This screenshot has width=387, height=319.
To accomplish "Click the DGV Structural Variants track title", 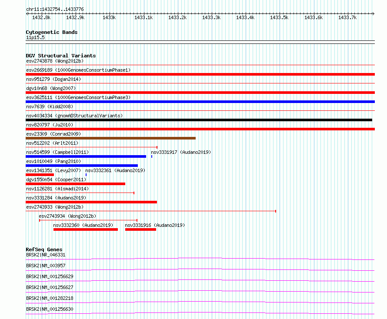I will 61,56.
